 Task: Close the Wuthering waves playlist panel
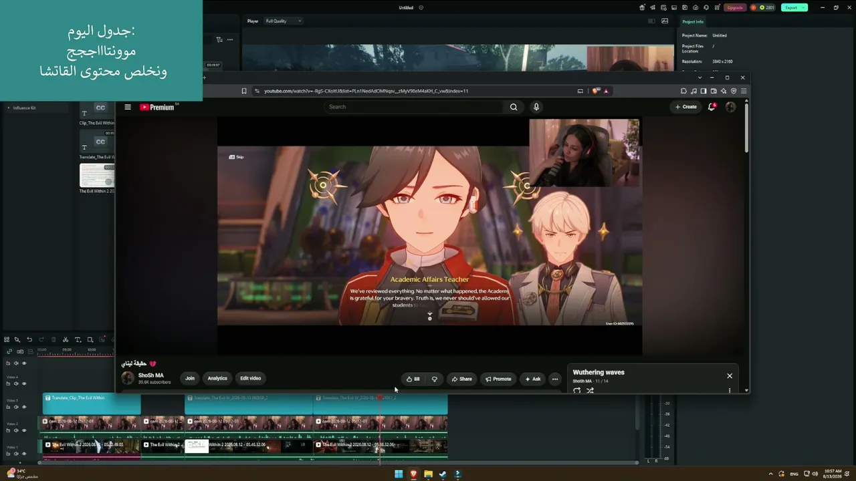(730, 375)
